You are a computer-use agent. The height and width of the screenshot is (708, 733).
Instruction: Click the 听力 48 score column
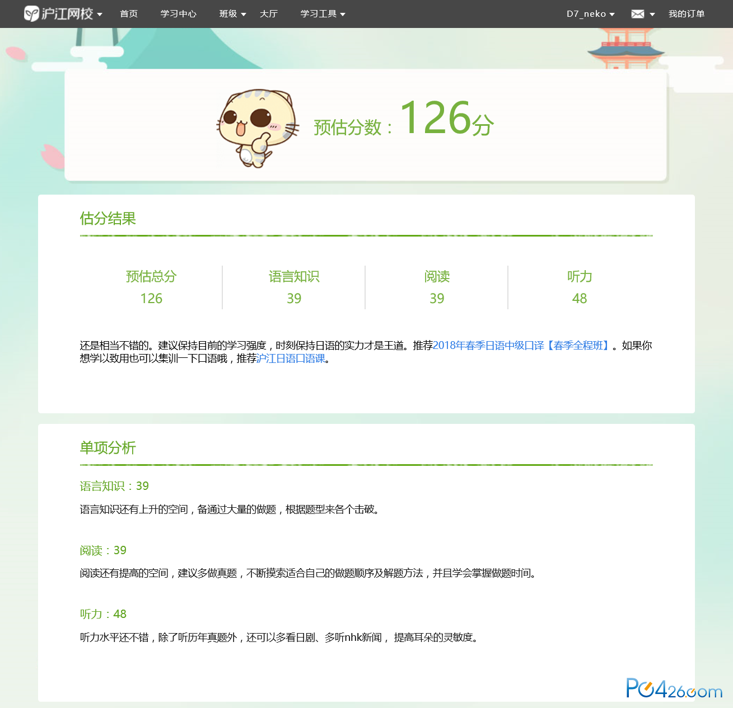click(x=580, y=287)
